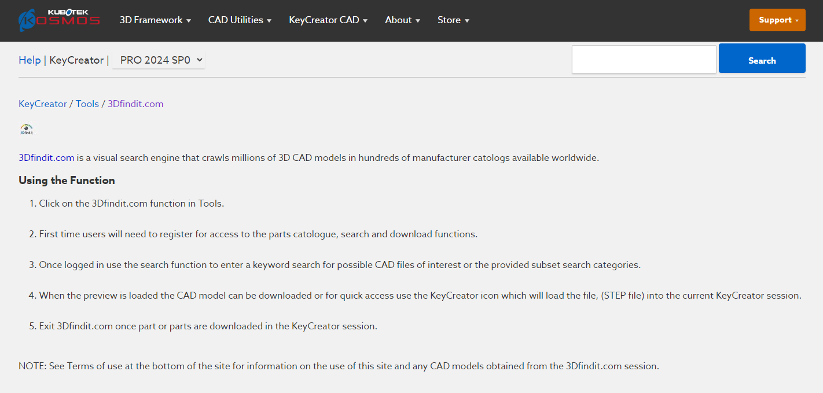823x393 pixels.
Task: Open the CAD Utilities menu
Action: pyautogui.click(x=240, y=20)
